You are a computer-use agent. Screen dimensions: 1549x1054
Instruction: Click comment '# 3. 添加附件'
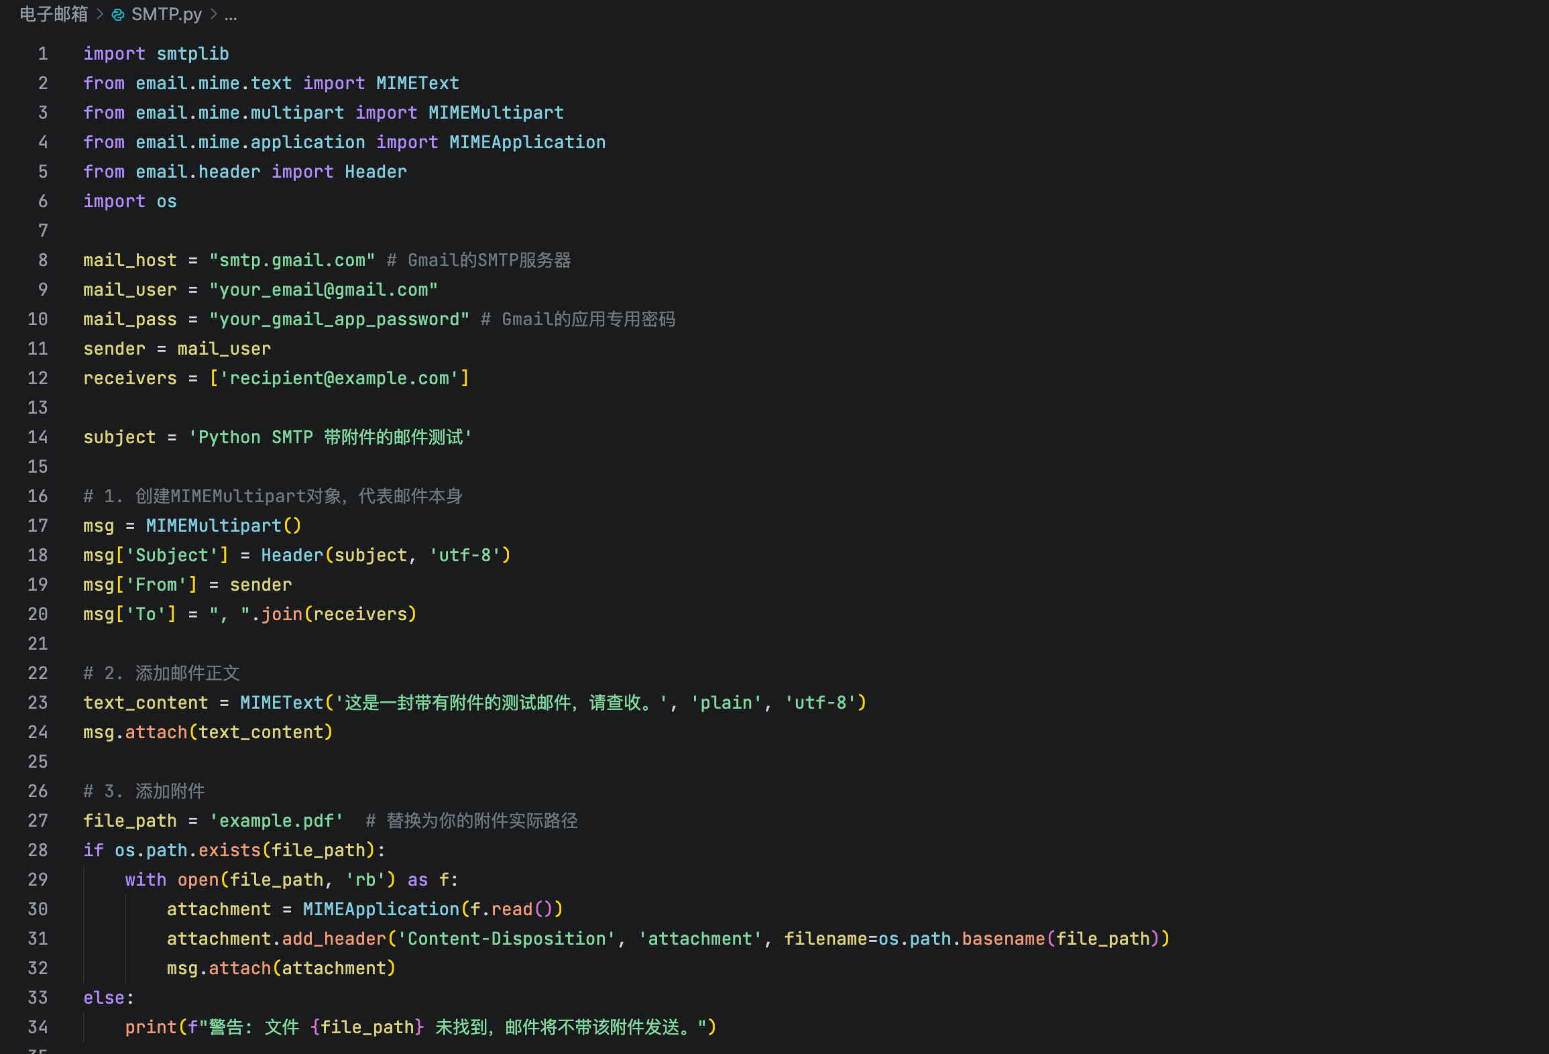(144, 791)
